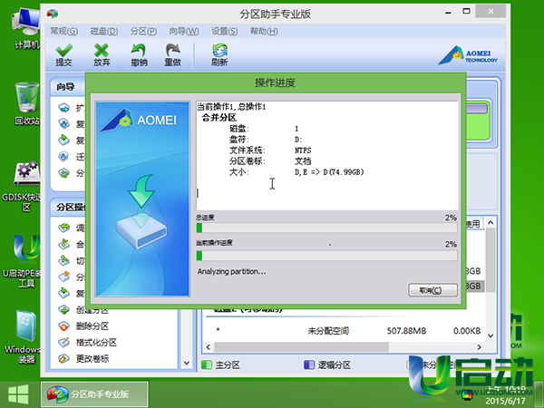Select 格式化分区 in partition operations list
This screenshot has height=408, width=544.
click(x=96, y=343)
